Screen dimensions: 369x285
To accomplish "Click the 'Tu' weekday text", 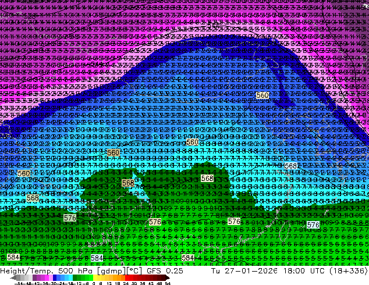I will pyautogui.click(x=215, y=271).
